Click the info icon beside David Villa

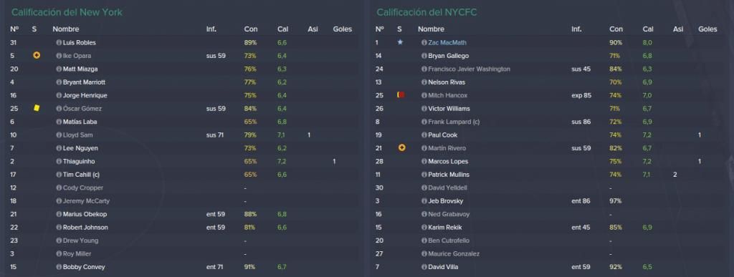(x=424, y=267)
